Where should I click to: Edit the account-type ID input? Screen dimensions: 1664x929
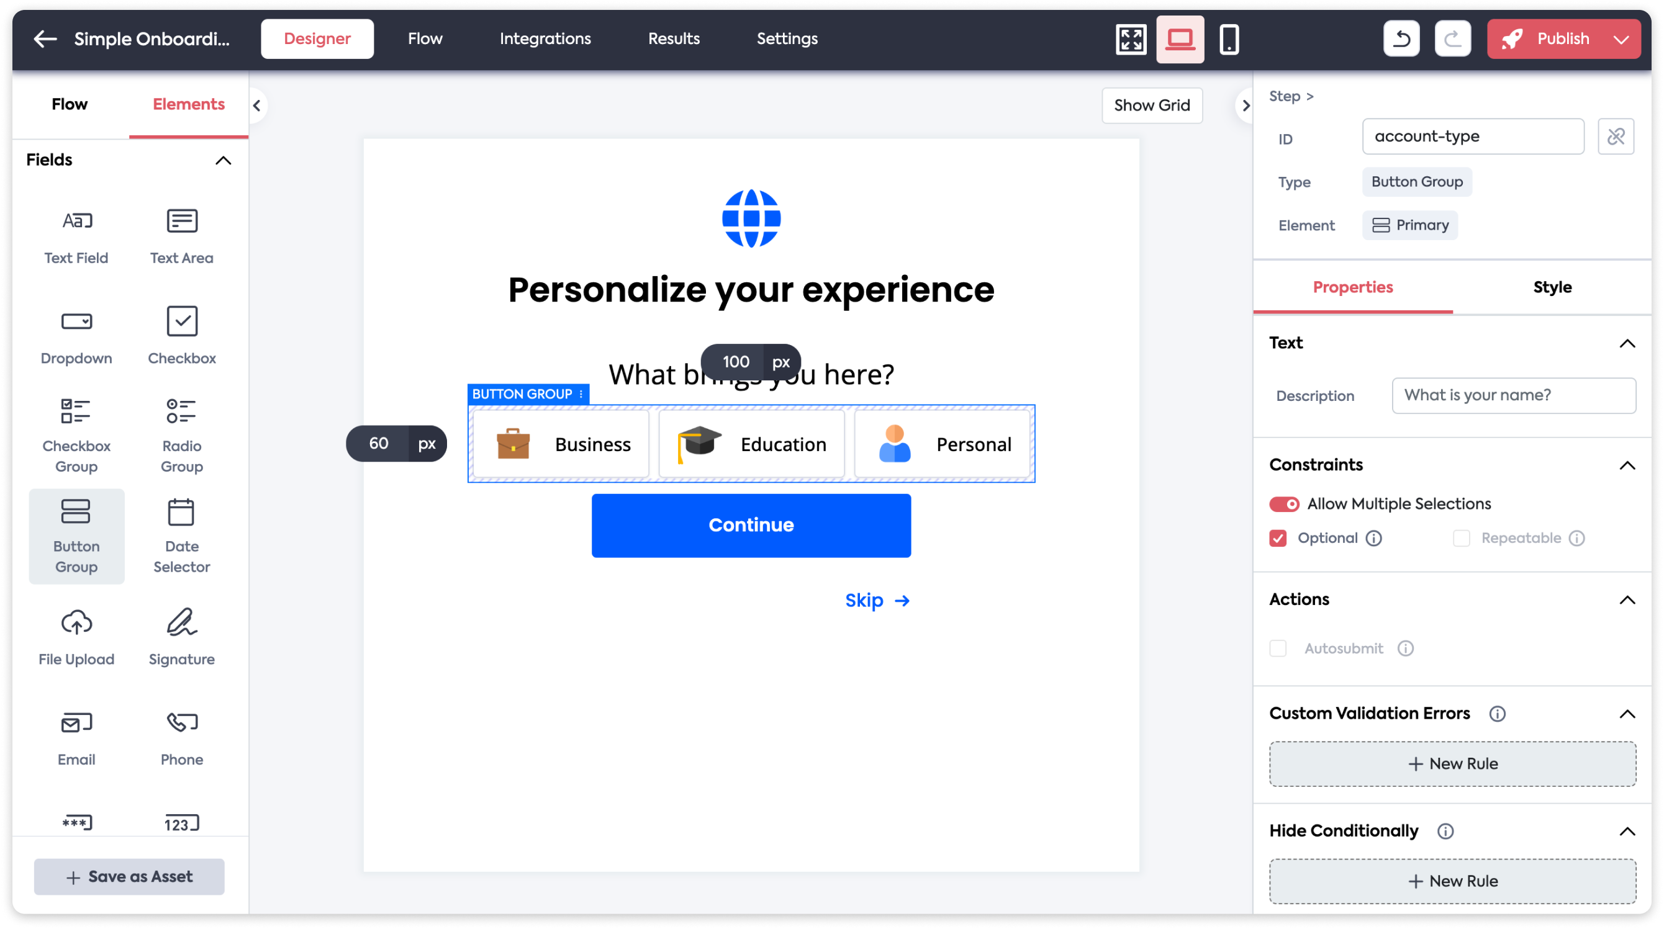click(1473, 137)
